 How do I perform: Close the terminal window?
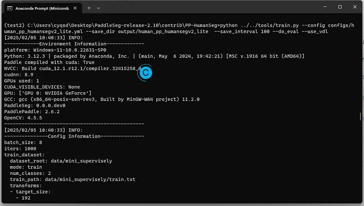tap(355, 7)
